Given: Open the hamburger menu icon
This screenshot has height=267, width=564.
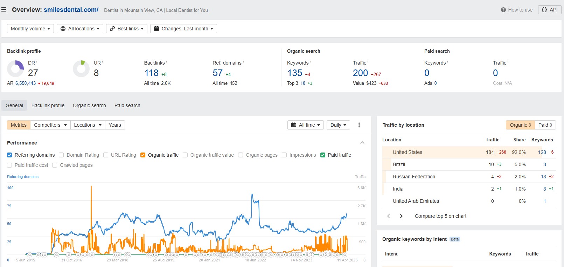Looking at the screenshot, I should (x=4, y=10).
